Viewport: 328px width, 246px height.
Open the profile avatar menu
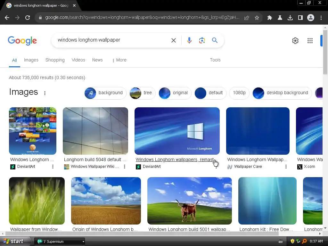[x=311, y=18]
